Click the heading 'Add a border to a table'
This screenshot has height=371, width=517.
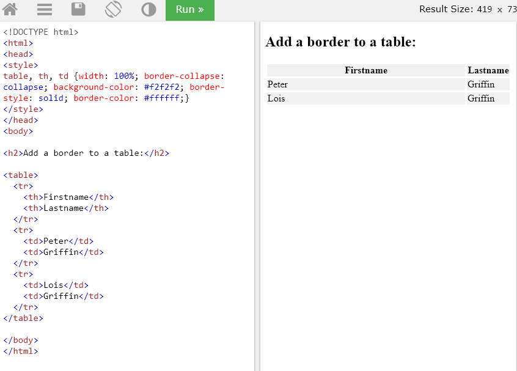click(340, 42)
